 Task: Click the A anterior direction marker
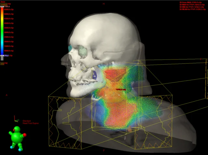pos(6,95)
